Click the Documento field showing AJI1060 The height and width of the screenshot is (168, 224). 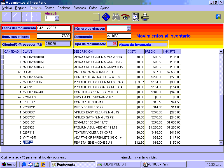tap(119, 36)
